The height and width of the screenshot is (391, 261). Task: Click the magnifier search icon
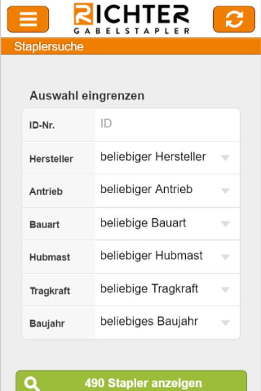32,384
